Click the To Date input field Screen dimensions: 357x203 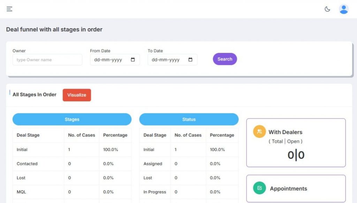click(x=166, y=60)
